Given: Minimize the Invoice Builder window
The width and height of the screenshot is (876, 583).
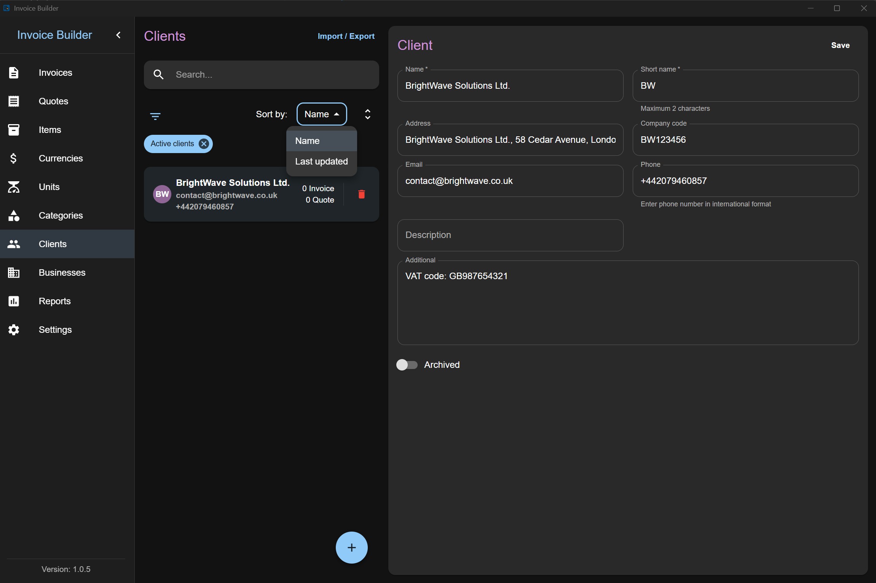Looking at the screenshot, I should (x=811, y=8).
